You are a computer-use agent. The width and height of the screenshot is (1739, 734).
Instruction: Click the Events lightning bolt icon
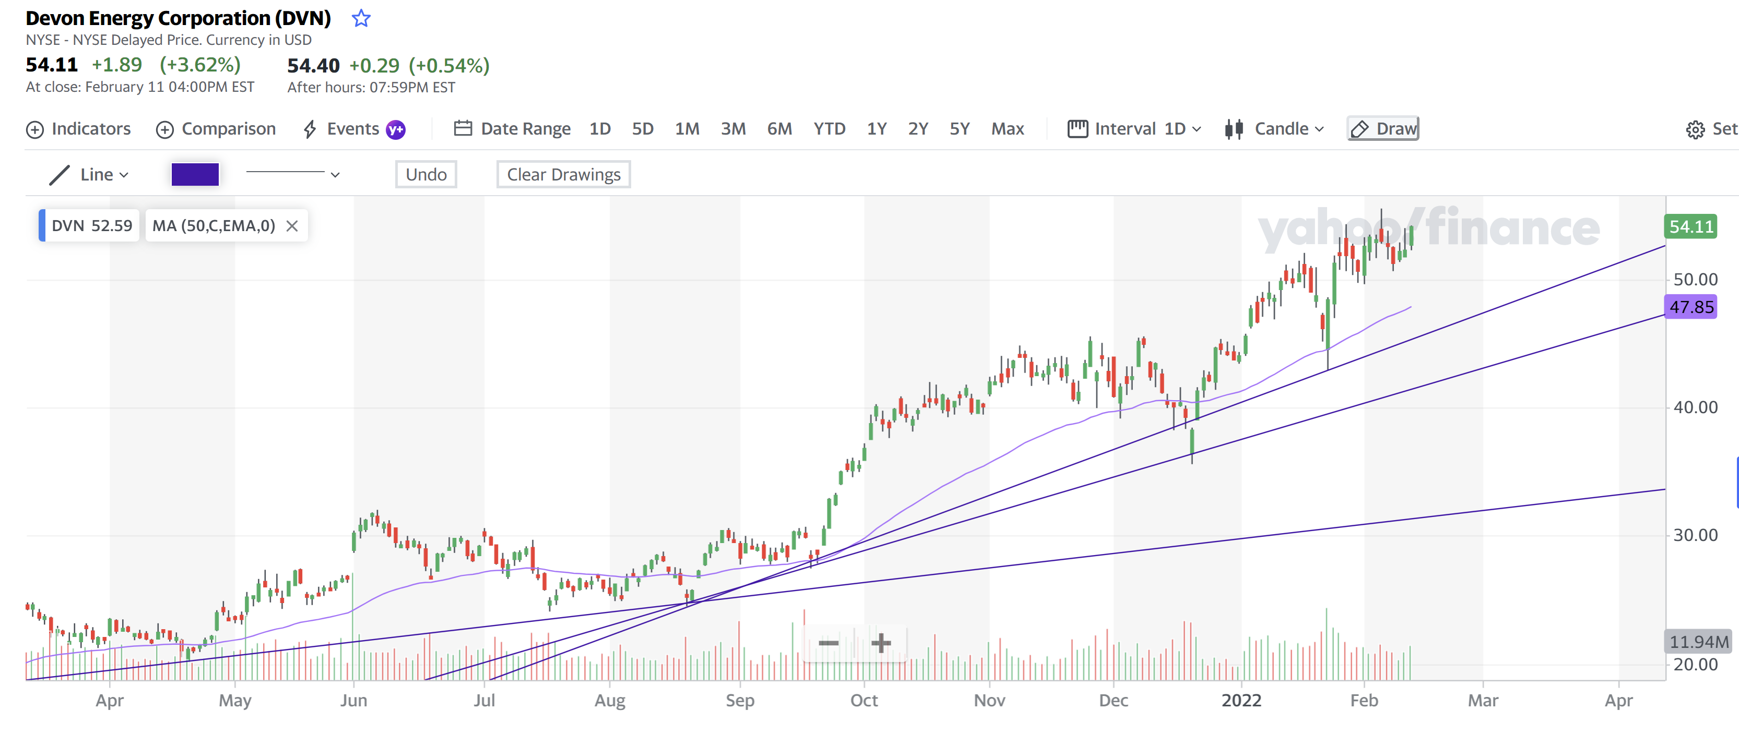[310, 129]
